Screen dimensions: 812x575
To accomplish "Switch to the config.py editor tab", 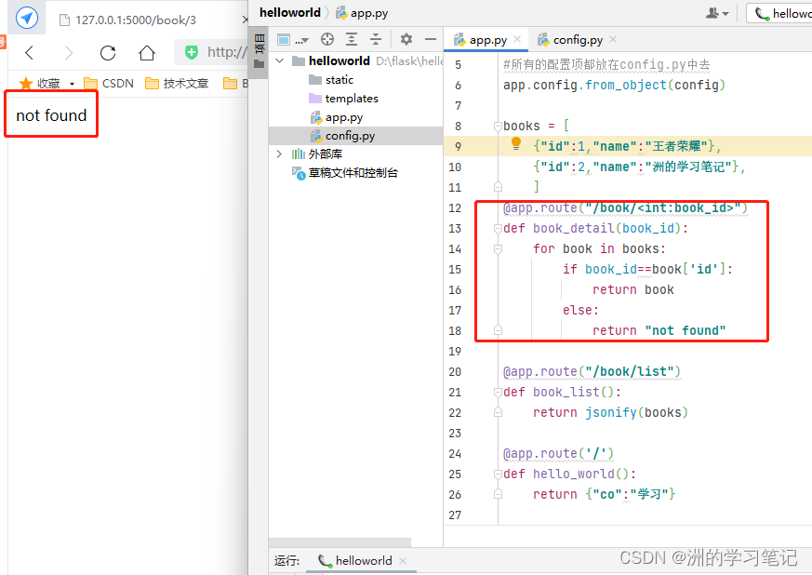I will pyautogui.click(x=578, y=40).
